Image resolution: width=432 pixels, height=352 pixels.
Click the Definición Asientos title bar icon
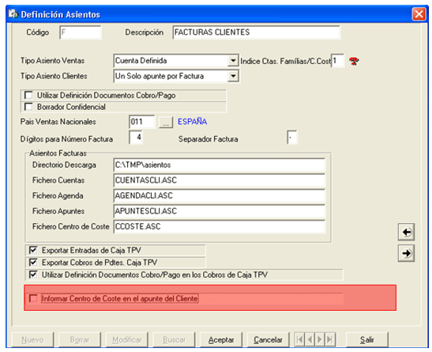click(13, 13)
